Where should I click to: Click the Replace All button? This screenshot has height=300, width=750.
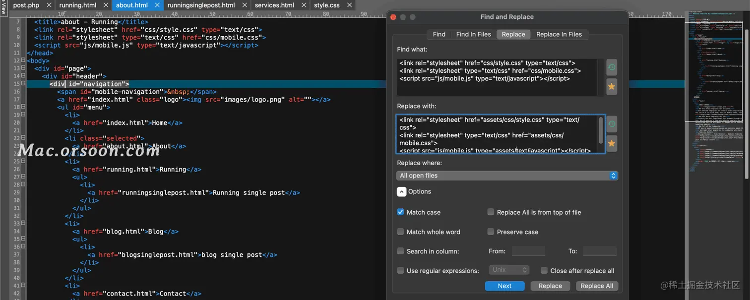597,286
